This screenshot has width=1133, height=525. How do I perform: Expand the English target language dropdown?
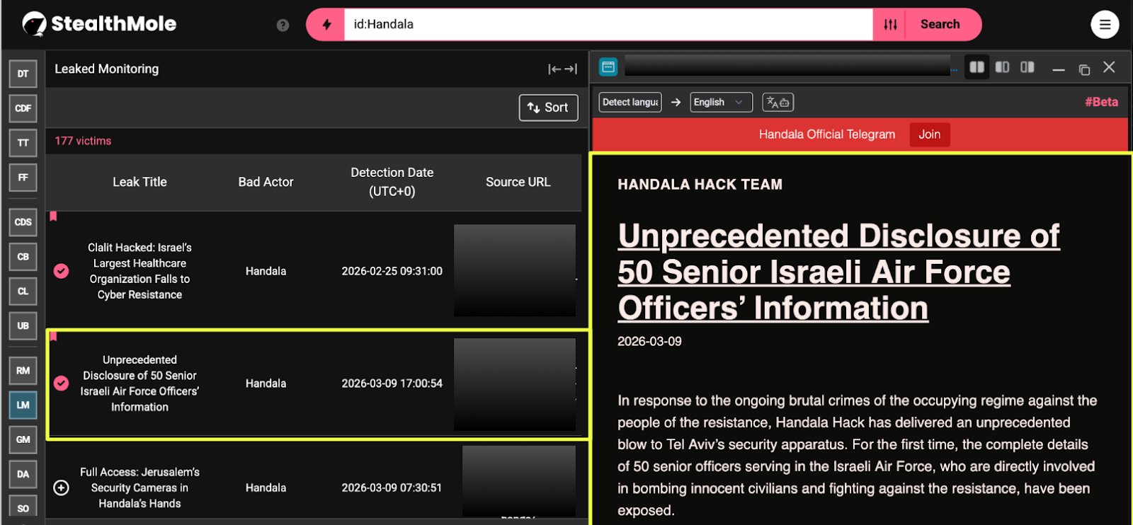click(x=720, y=103)
